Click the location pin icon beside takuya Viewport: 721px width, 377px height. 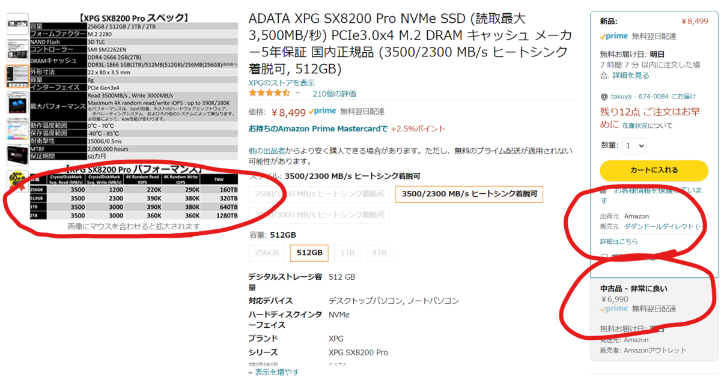pyautogui.click(x=604, y=97)
